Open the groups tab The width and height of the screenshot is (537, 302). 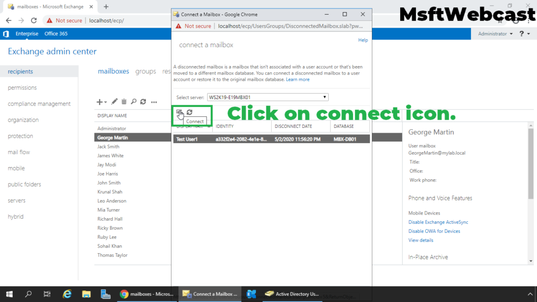click(146, 71)
